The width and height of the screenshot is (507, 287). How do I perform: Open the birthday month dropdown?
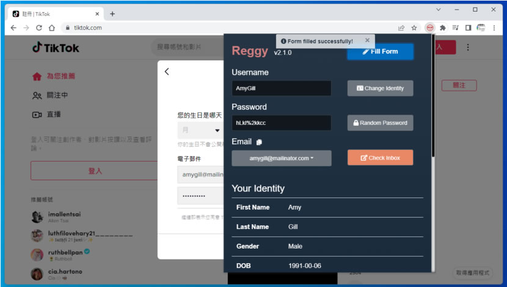coord(200,130)
